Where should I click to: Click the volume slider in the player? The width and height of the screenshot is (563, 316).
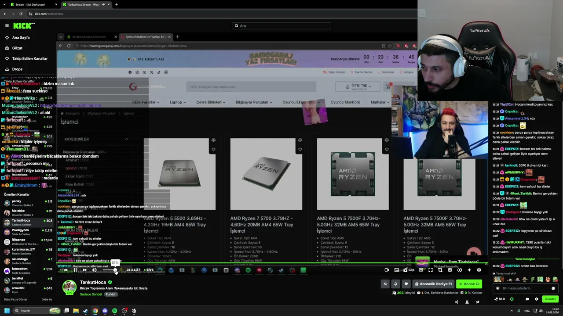110,270
